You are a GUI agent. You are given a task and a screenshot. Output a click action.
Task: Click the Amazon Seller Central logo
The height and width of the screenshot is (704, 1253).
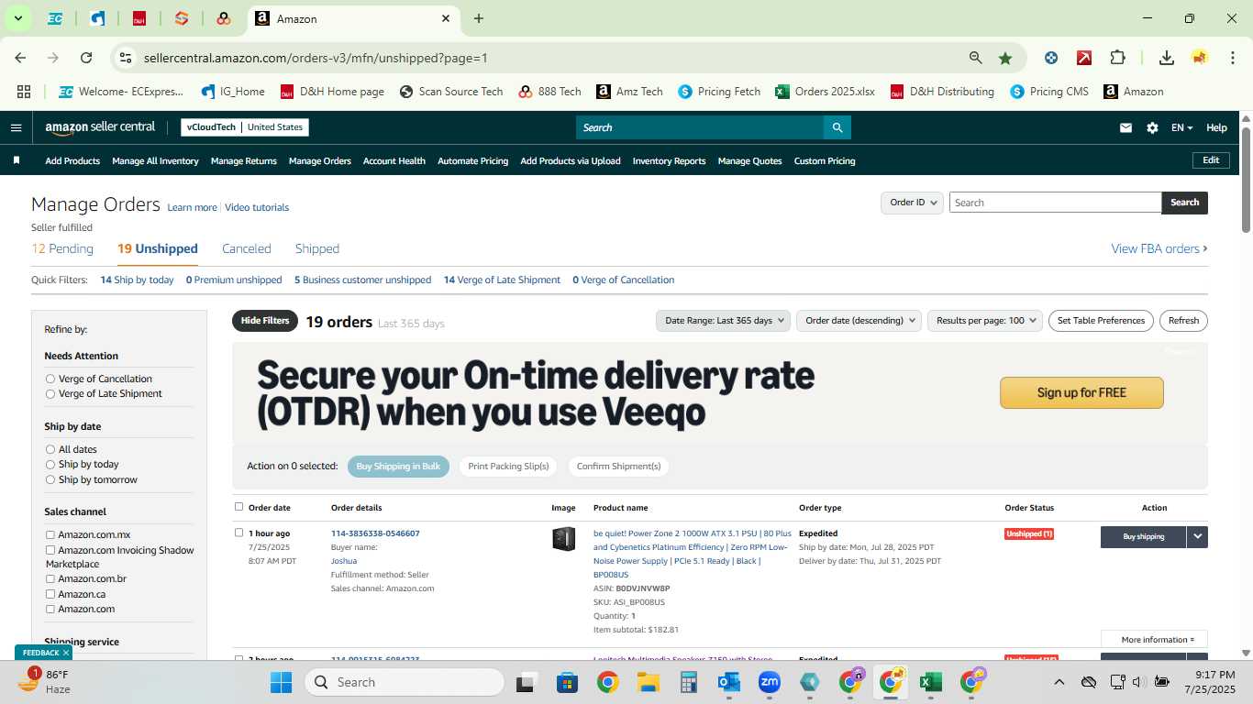click(100, 127)
